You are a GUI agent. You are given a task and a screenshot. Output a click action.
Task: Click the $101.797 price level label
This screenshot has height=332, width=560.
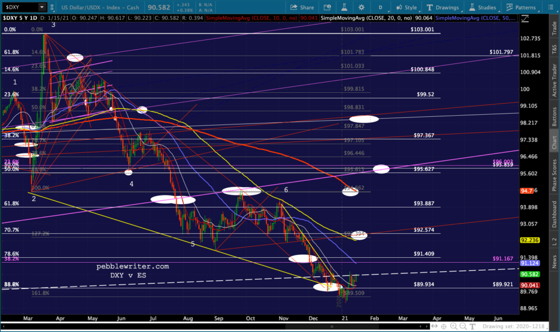[x=501, y=52]
